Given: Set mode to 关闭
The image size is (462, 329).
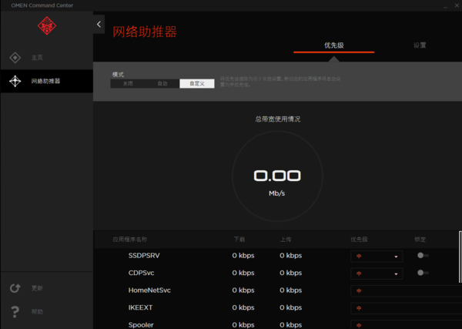Looking at the screenshot, I should pos(128,84).
